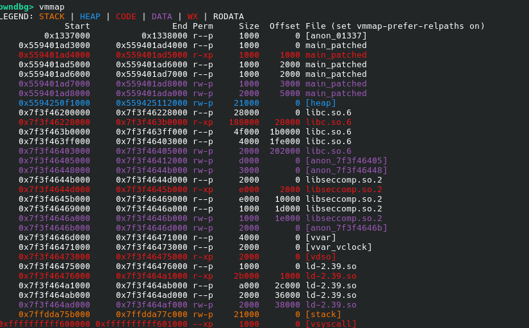Image resolution: width=529 pixels, height=328 pixels.
Task: Click the [anon_7f3f46448] mapping entry
Action: point(346,170)
